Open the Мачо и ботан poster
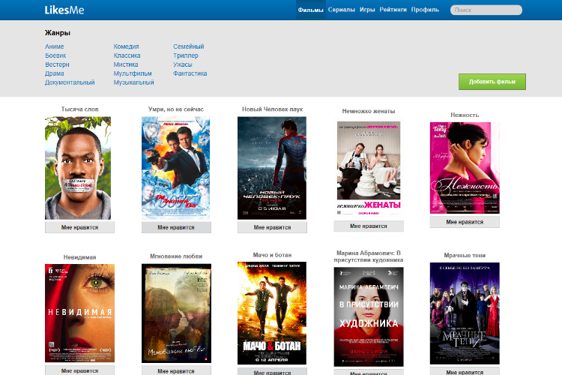562x375 pixels. pos(272,313)
